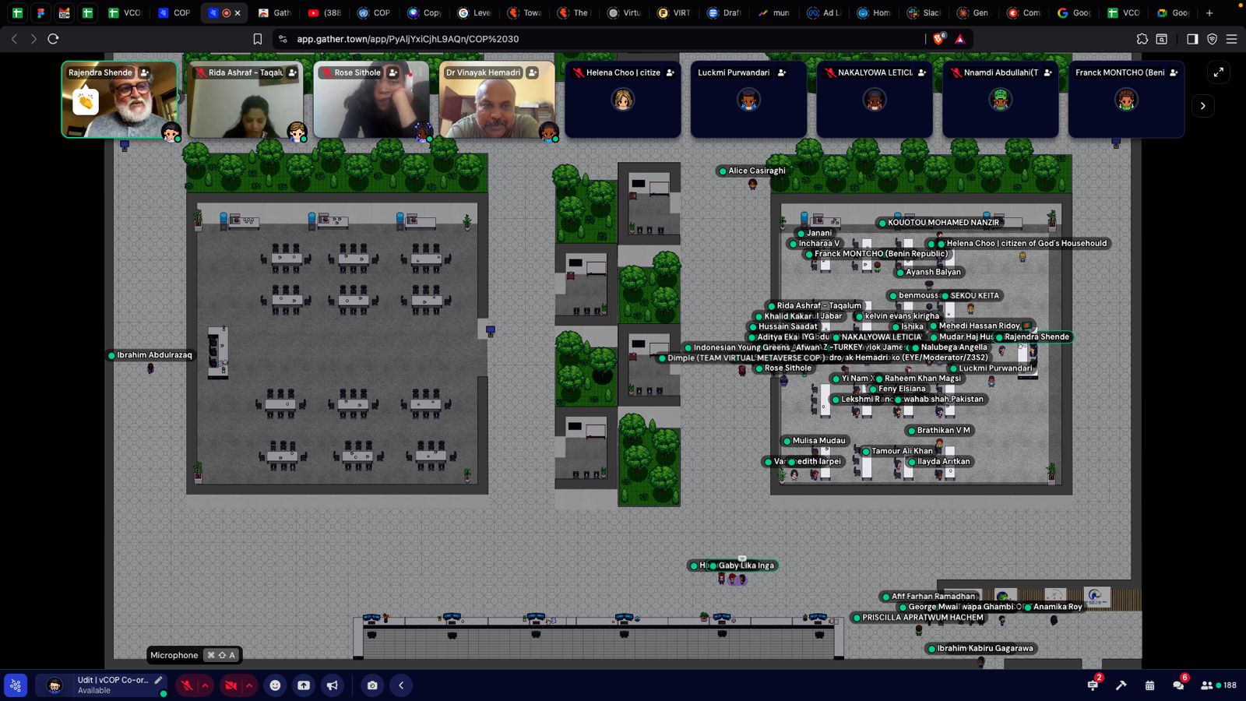Screen dimensions: 1246x701
Task: Switch to the Slack browser tab
Action: click(924, 12)
